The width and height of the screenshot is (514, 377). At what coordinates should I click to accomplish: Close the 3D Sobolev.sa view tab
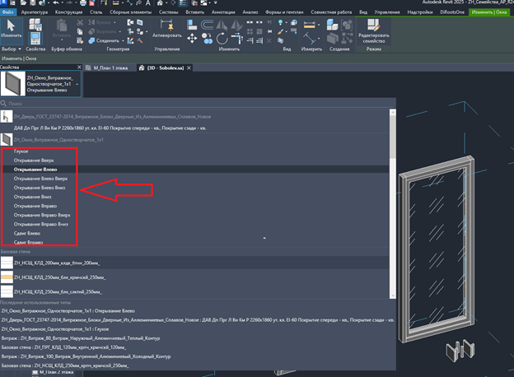click(x=189, y=68)
